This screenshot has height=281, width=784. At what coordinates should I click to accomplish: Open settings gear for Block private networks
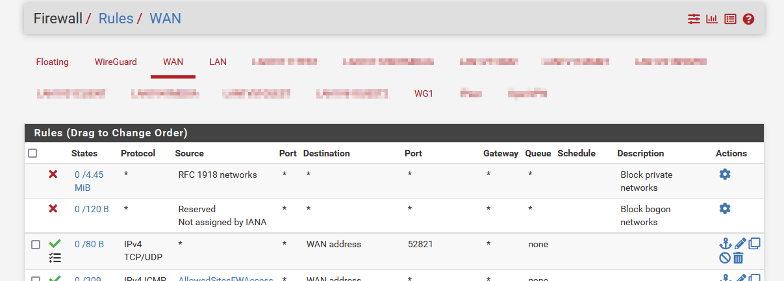coord(725,174)
